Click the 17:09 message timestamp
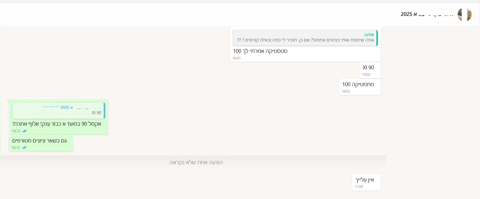Image resolution: width=480 pixels, height=199 pixels. coord(359,187)
